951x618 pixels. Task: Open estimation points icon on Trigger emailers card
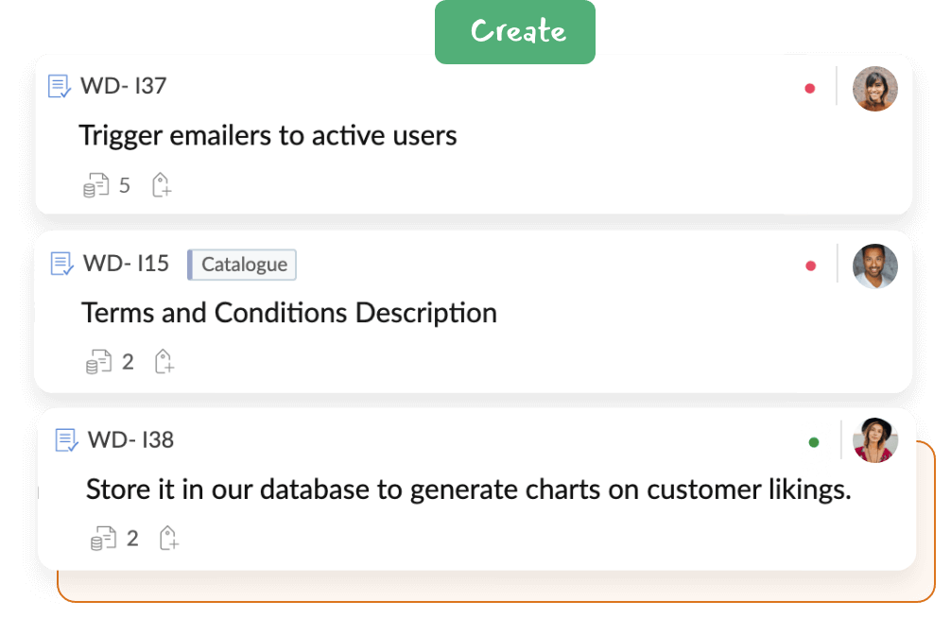pos(95,185)
